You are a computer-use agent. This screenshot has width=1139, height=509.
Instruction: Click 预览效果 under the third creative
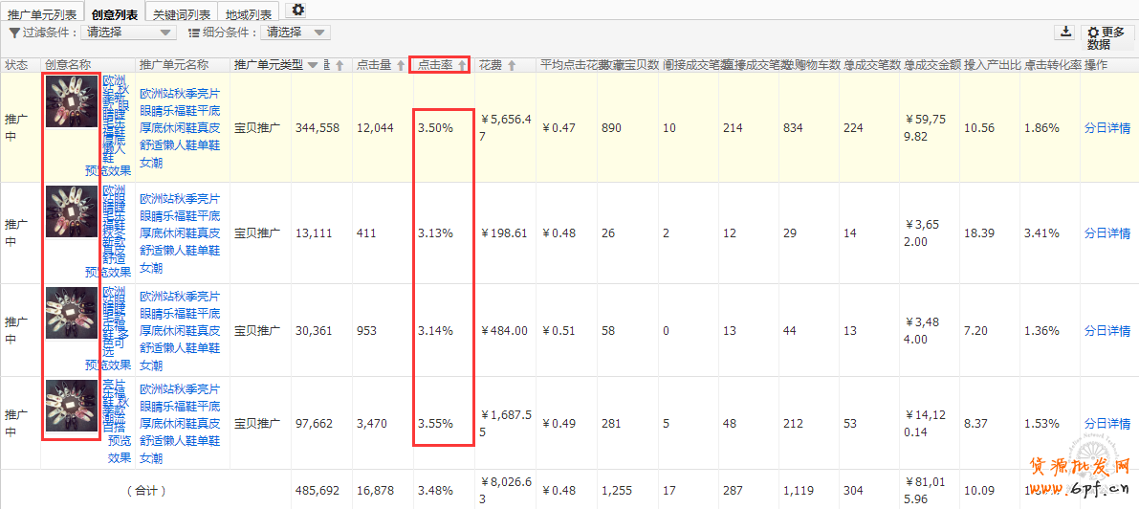[107, 365]
